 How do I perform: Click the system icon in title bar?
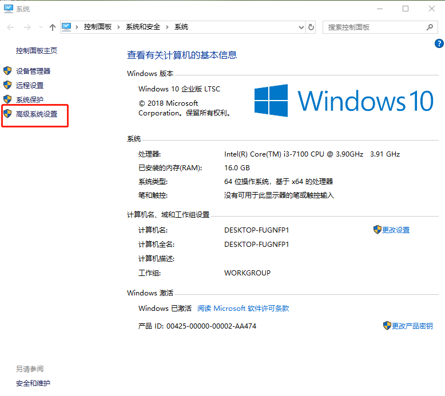8,9
